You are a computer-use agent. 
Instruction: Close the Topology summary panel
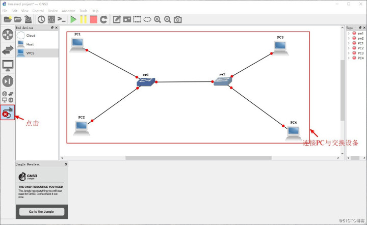[x=364, y=27]
